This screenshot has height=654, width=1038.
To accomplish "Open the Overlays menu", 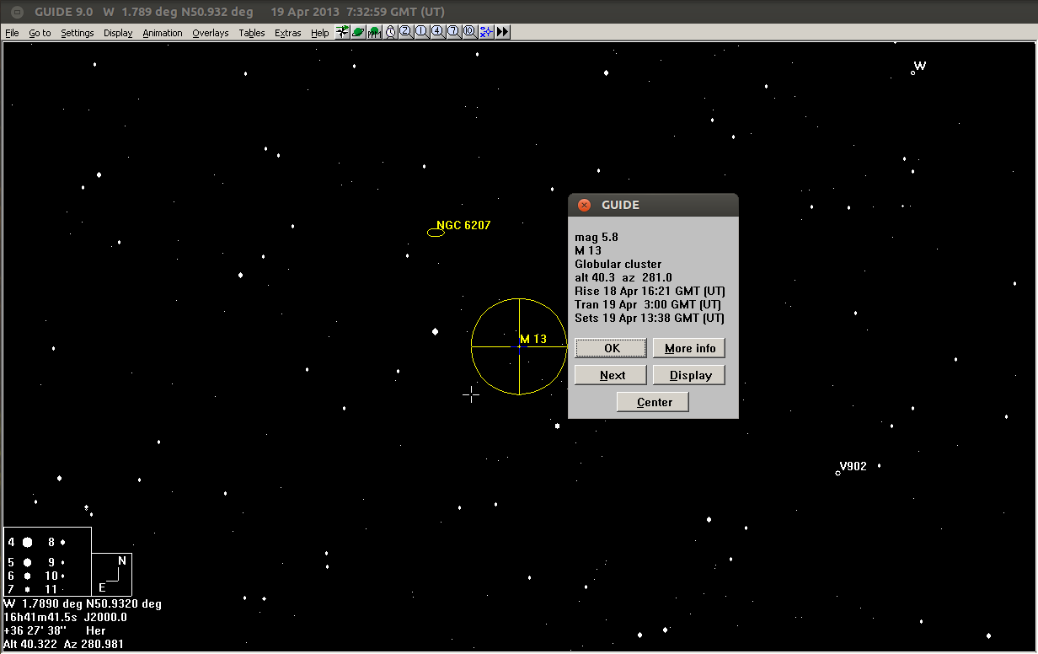I will [211, 33].
